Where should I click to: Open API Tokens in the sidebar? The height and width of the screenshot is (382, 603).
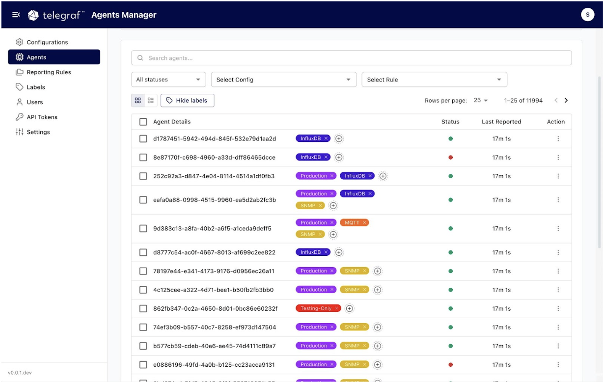(x=54, y=117)
